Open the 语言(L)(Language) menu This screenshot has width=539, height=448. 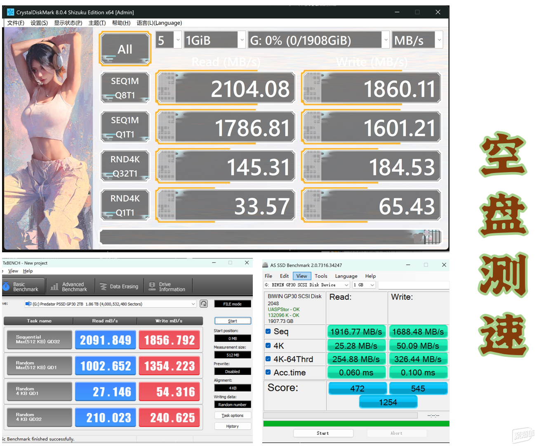[x=159, y=23]
